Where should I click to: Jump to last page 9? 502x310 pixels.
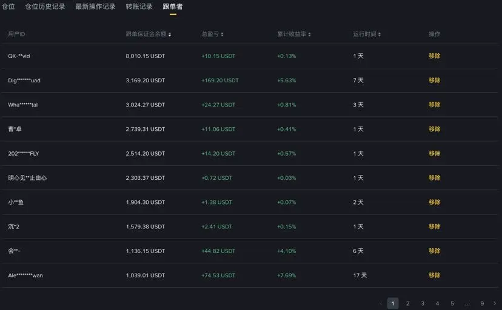click(482, 303)
